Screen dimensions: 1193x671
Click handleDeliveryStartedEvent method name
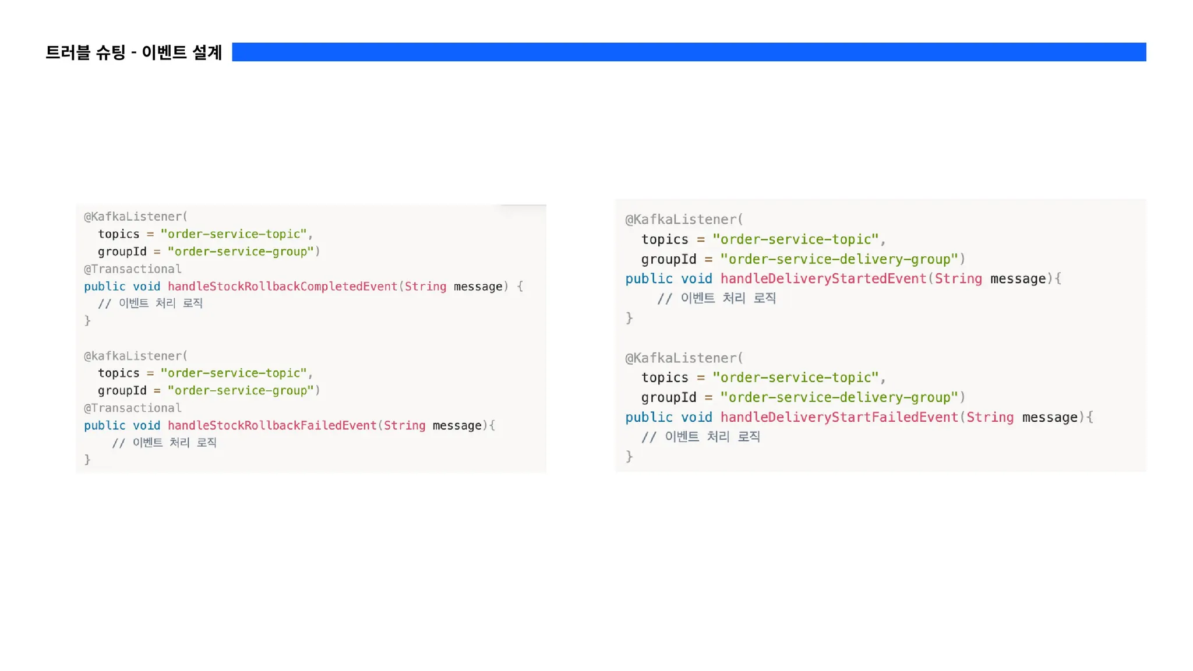(823, 279)
